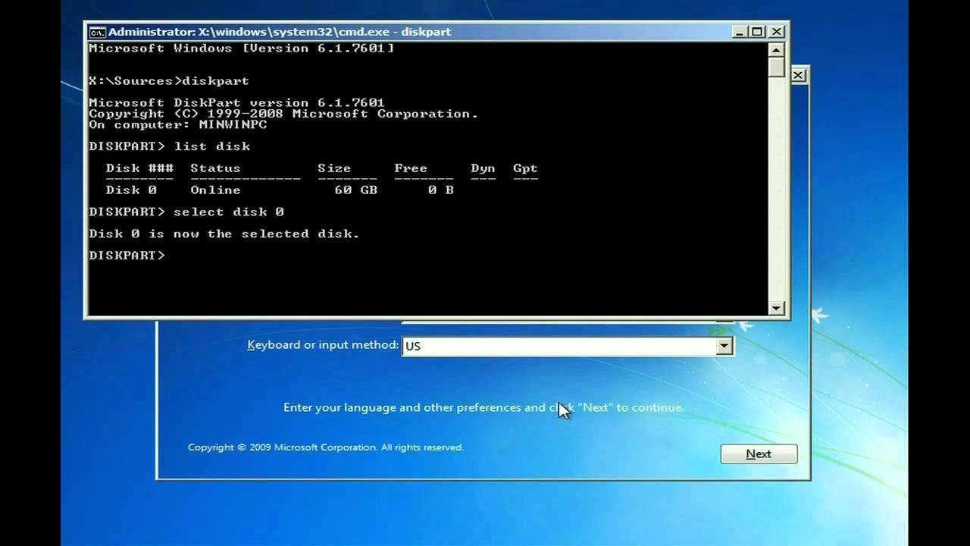Click the 'Microsoft Windows [Version 6.1.7601]' line
Image resolution: width=970 pixels, height=546 pixels.
(241, 49)
